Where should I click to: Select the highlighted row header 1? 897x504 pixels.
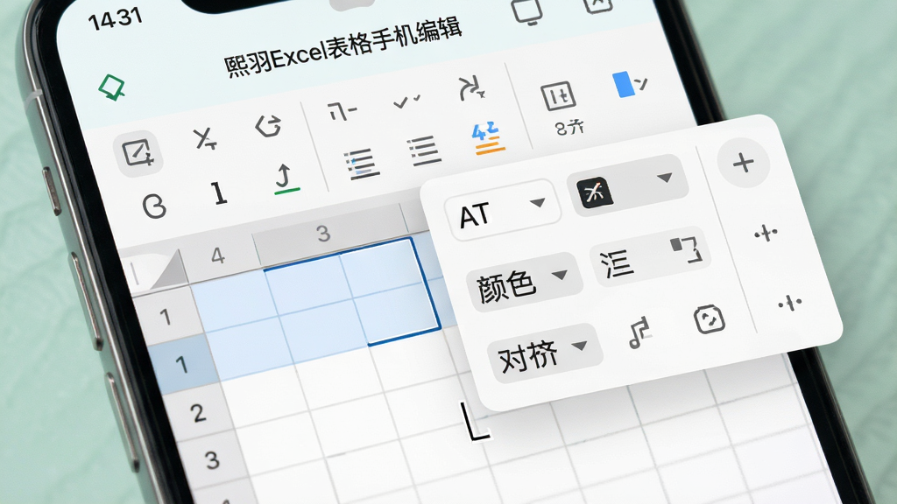coord(181,364)
